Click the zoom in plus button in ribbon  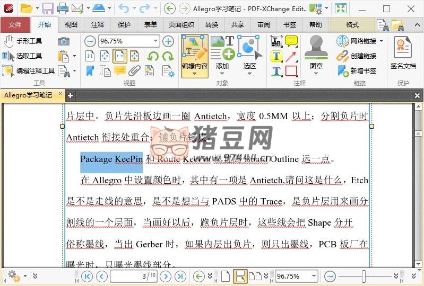[x=168, y=41]
